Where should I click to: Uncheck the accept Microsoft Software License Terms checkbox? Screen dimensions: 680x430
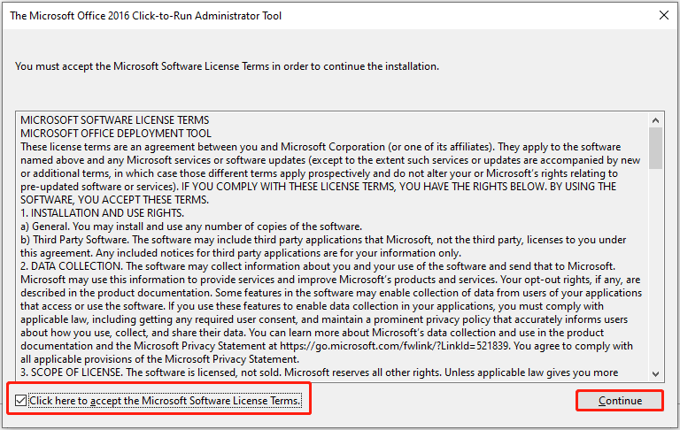[20, 401]
